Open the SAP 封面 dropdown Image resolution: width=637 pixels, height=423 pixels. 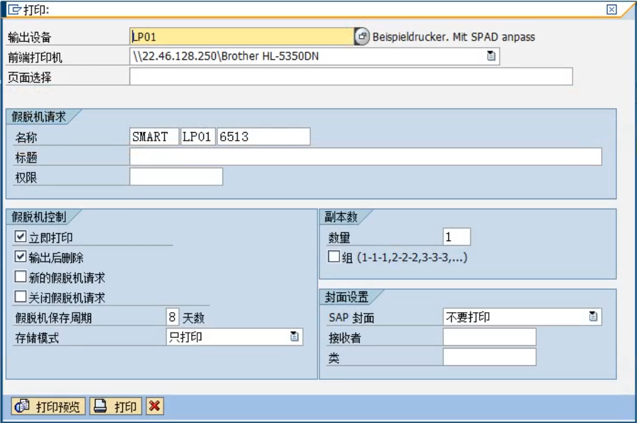click(x=593, y=317)
